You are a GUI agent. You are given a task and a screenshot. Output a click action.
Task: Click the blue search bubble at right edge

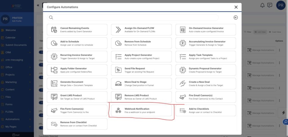[286, 122]
